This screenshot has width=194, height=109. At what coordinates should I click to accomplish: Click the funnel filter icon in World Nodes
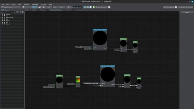tap(17, 12)
